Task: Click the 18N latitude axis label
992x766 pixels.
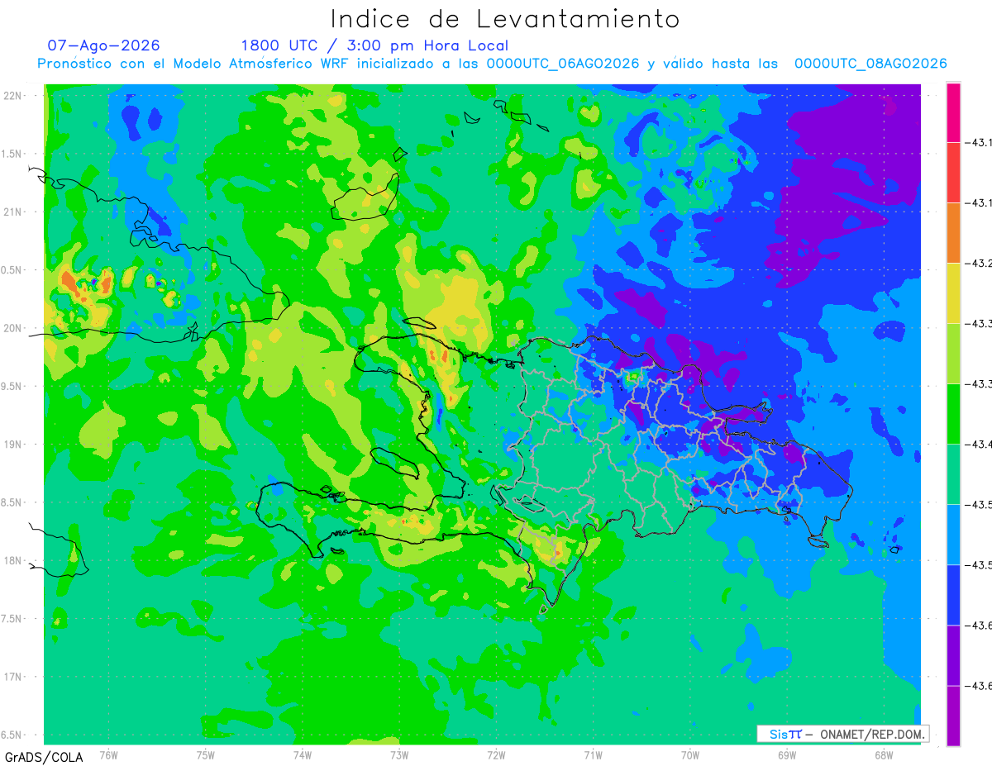Action: (14, 561)
